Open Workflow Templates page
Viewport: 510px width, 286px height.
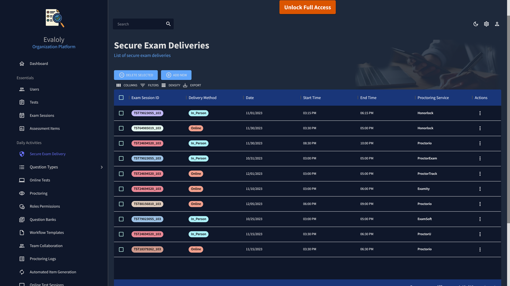46,233
